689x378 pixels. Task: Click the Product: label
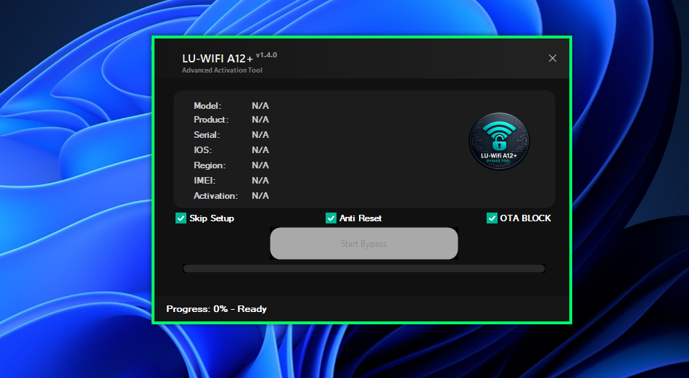click(211, 120)
